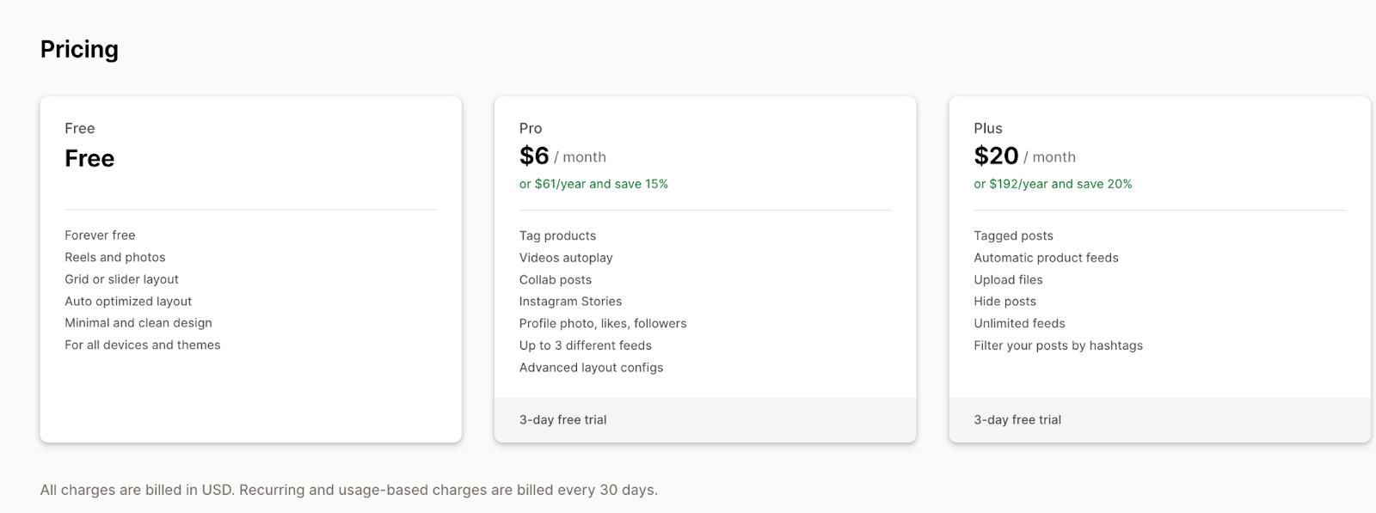Viewport: 1376px width, 513px height.
Task: Select the Free plan card title
Action: [x=79, y=128]
